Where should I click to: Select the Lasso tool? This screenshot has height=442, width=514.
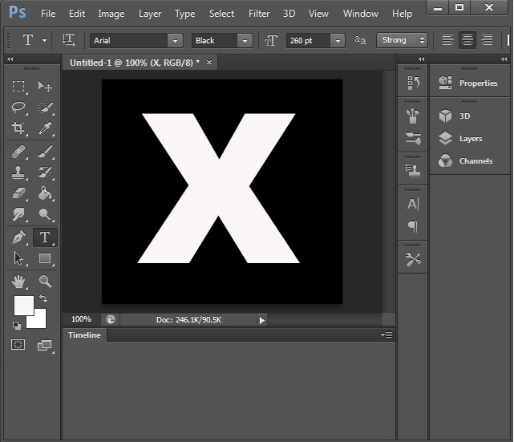point(18,107)
